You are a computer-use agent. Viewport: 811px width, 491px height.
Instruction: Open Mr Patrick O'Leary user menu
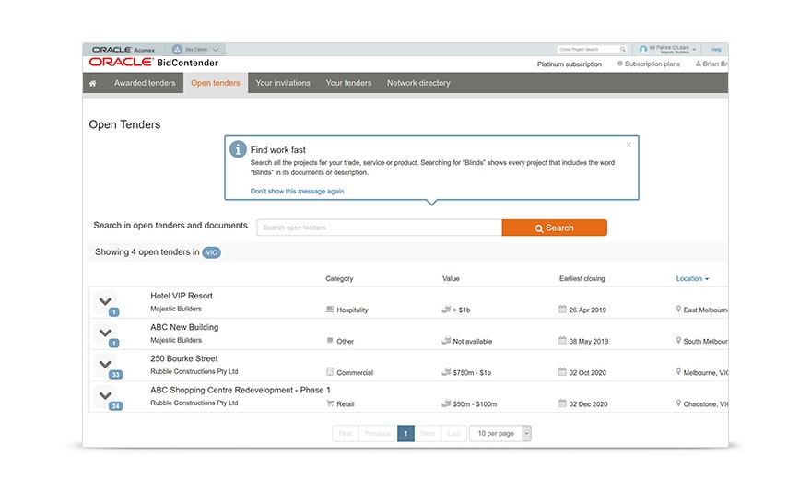pyautogui.click(x=668, y=50)
